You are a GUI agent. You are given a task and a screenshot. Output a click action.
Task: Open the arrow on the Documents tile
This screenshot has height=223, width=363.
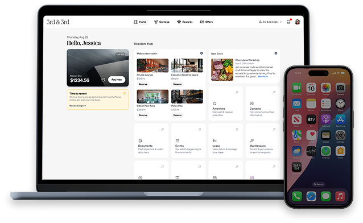pos(162,130)
